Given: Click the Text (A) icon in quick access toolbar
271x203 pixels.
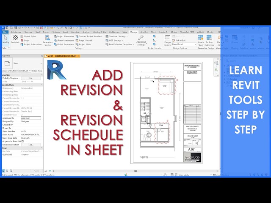Looking at the screenshot, I should [x=66, y=27].
